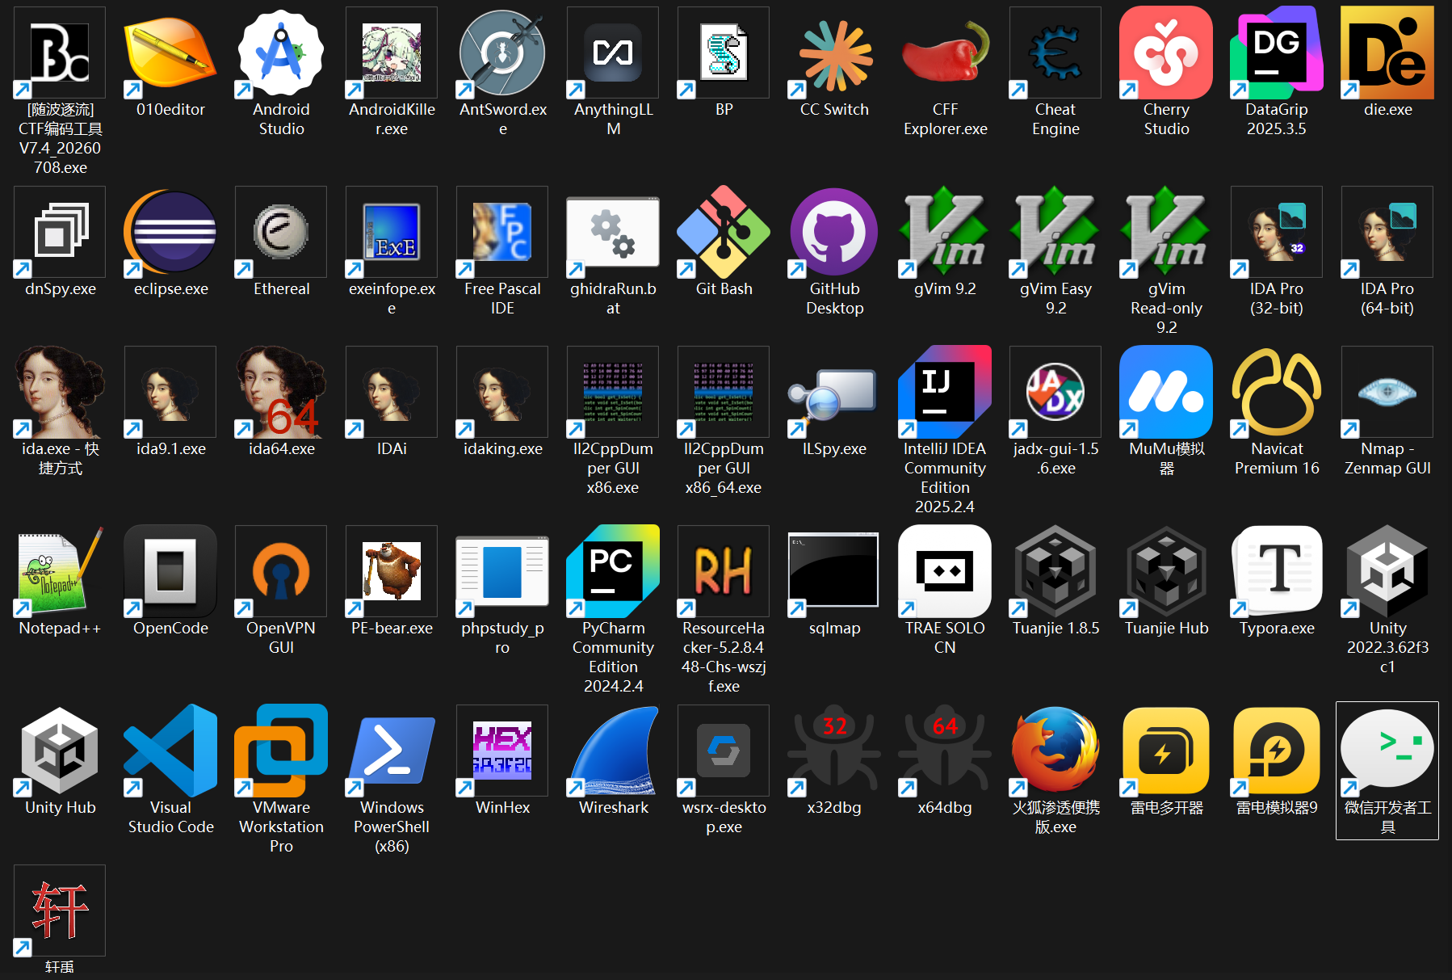Viewport: 1452px width, 980px height.
Task: Select the dnSpy.exe shortcut
Action: click(60, 232)
